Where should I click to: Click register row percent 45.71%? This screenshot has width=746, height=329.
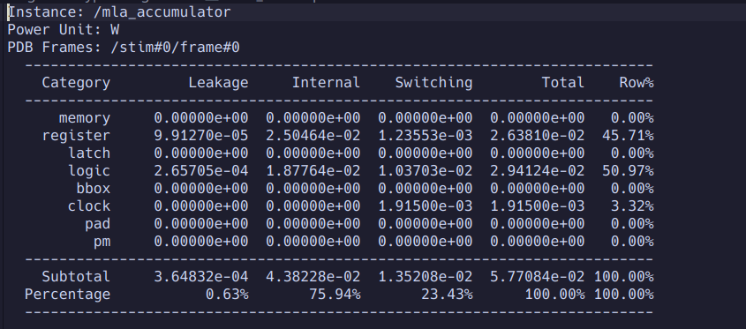[628, 136]
